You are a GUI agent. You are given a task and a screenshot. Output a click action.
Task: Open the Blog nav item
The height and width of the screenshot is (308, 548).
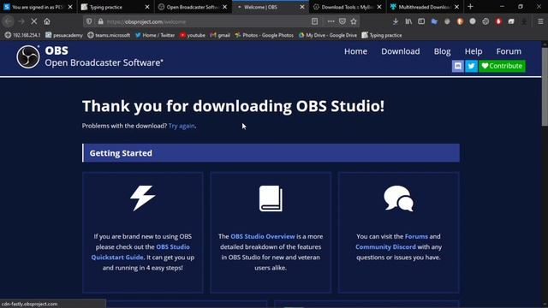pyautogui.click(x=442, y=51)
